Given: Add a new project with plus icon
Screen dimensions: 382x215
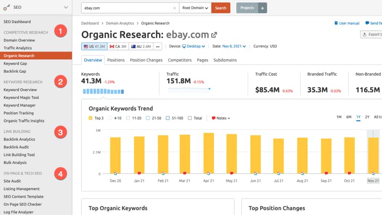Looking at the screenshot, I should [262, 8].
